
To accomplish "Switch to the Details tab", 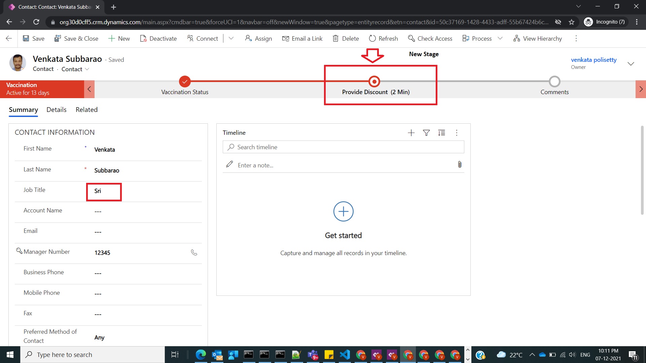I will coord(56,110).
